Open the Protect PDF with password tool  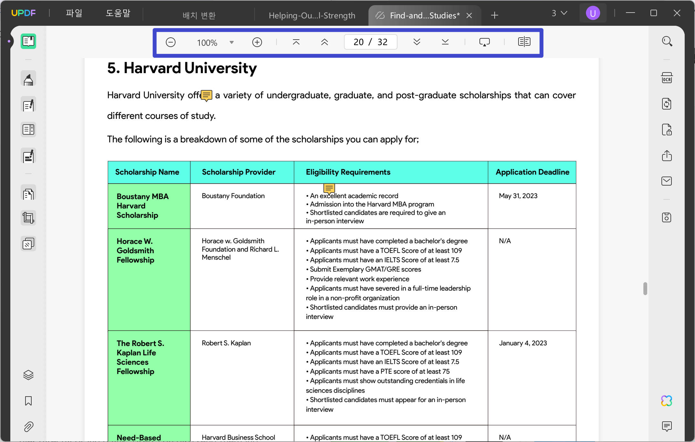(667, 130)
